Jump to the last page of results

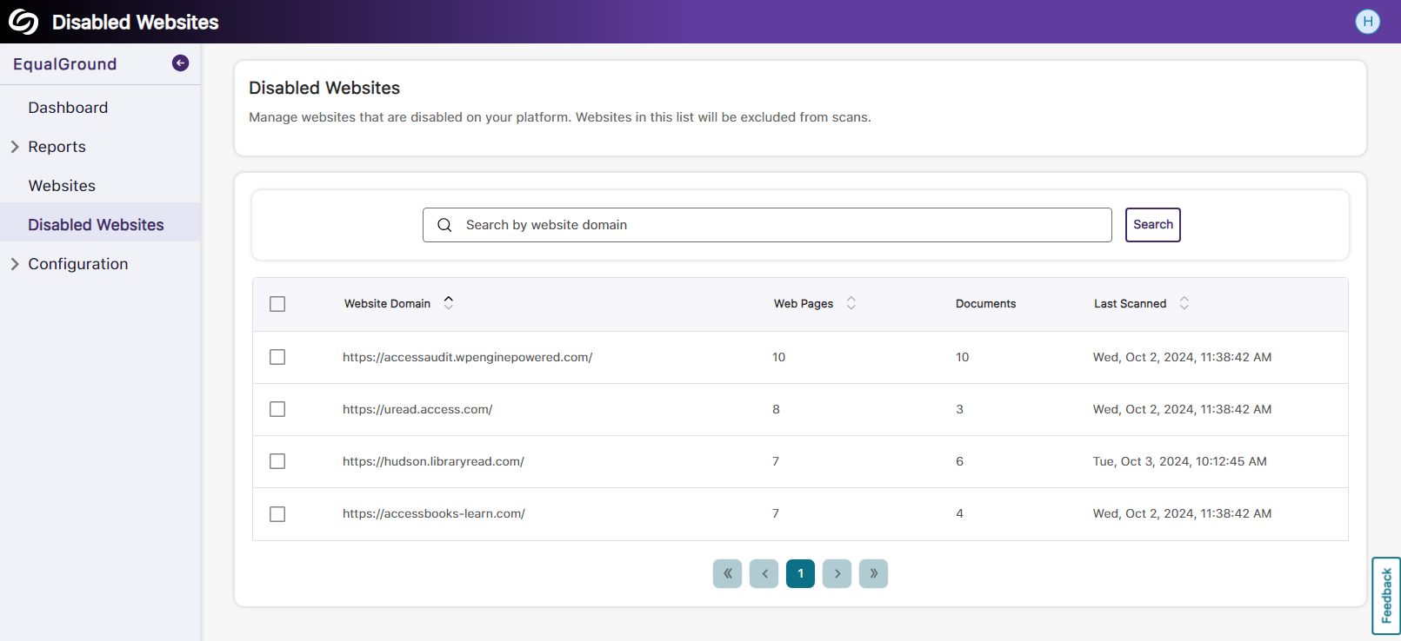click(873, 573)
